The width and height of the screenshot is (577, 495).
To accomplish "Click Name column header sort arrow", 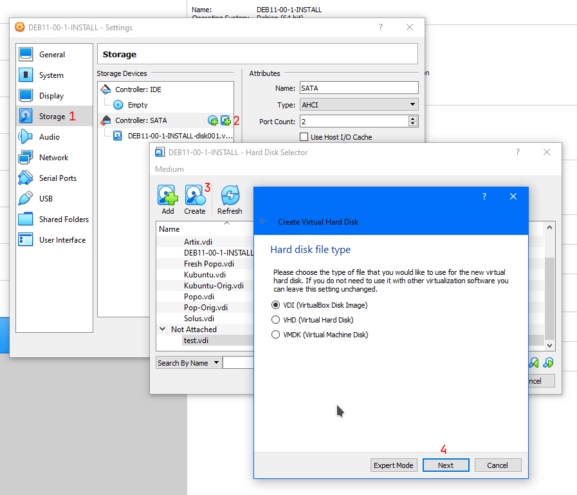I will [x=226, y=223].
